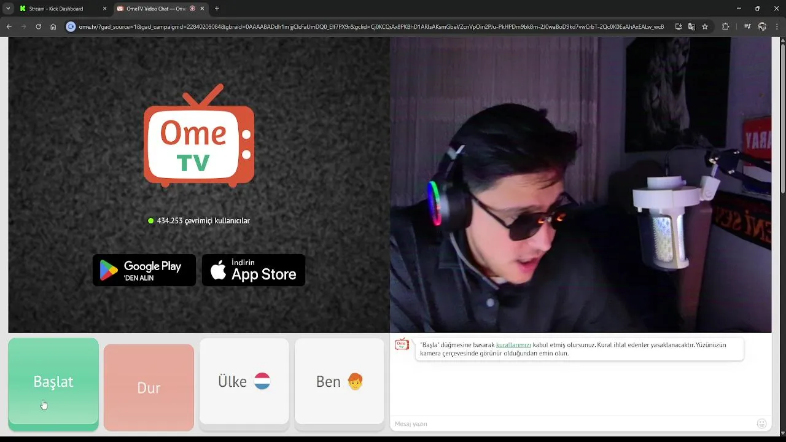Image resolution: width=786 pixels, height=442 pixels.
Task: Open the browser extensions puzzle icon
Action: (725, 27)
